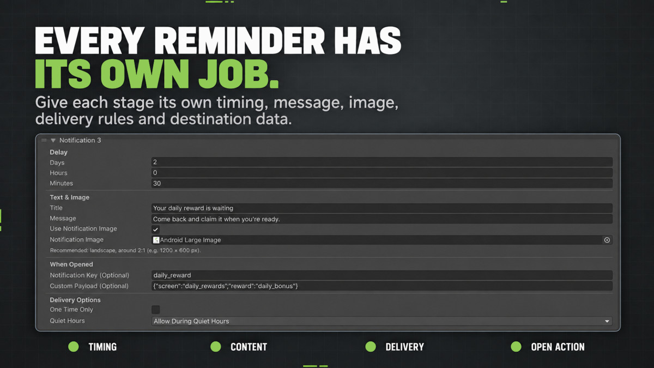Screen dimensions: 654x368
Task: Edit the Message text field
Action: pos(381,219)
